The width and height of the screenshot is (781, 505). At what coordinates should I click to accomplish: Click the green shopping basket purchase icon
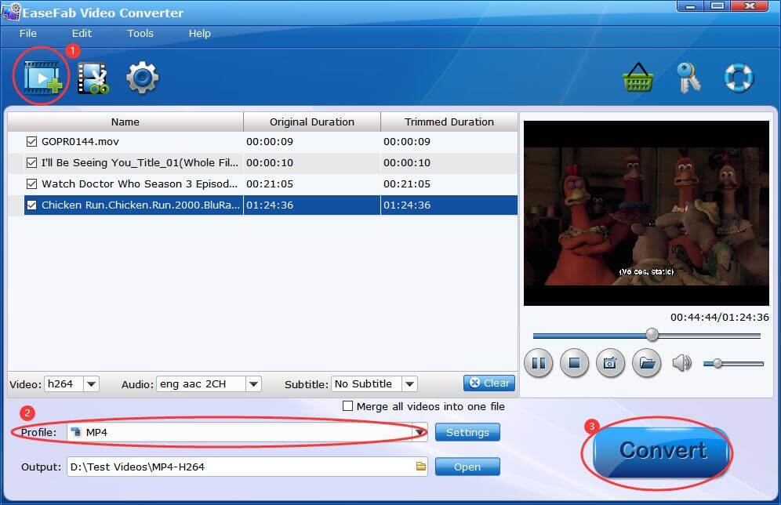[639, 78]
